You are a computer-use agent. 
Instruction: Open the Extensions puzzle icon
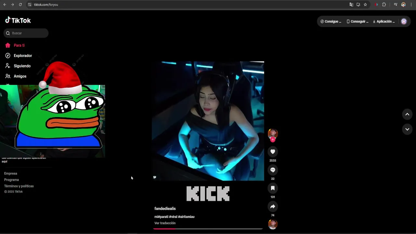coord(384,5)
